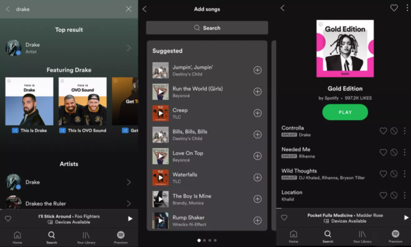
Task: Open more options for Location
Action: [x=405, y=195]
